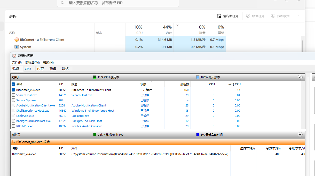Check the backgroundTaskHost.exe checkbox
Image resolution: width=315 pixels, height=176 pixels.
coord(13,121)
